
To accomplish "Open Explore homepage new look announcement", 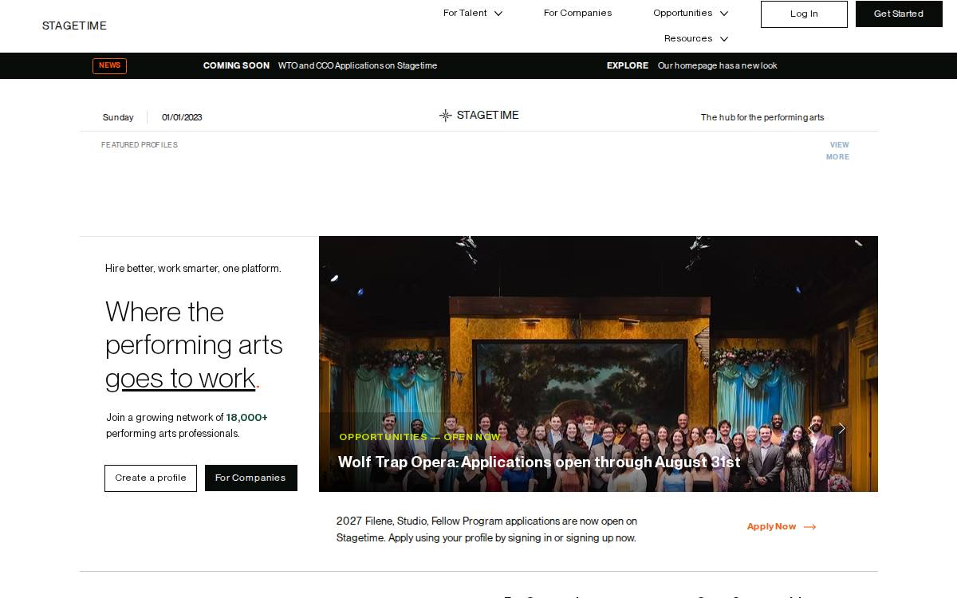I will click(x=691, y=65).
